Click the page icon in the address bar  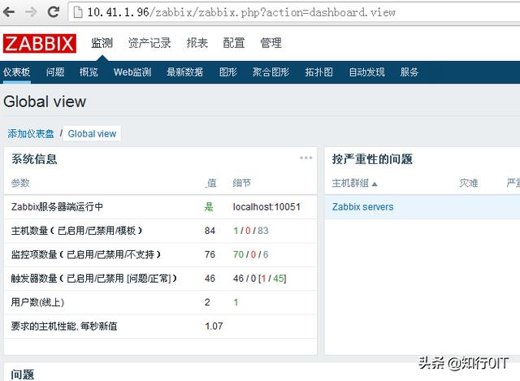pos(78,12)
